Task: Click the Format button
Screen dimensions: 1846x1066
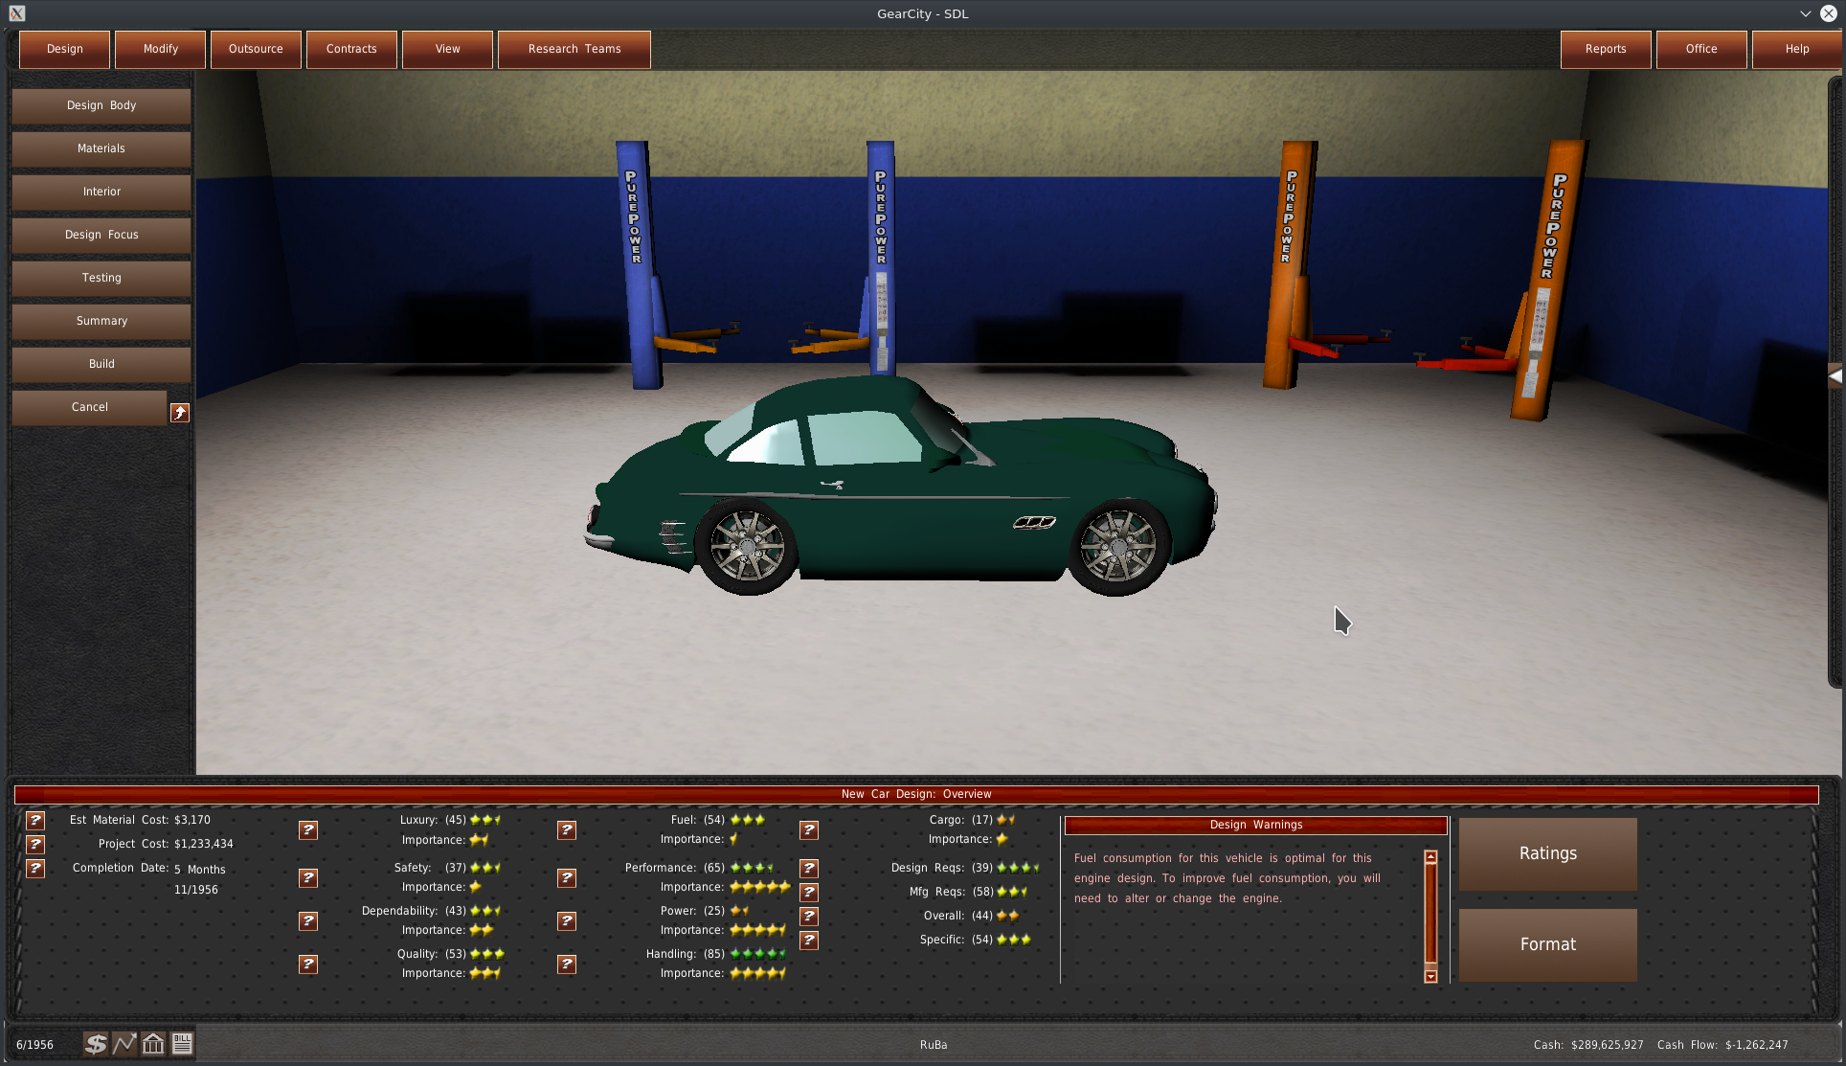Action: (1547, 944)
